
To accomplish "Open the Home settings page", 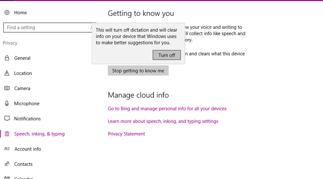I will pyautogui.click(x=20, y=13).
